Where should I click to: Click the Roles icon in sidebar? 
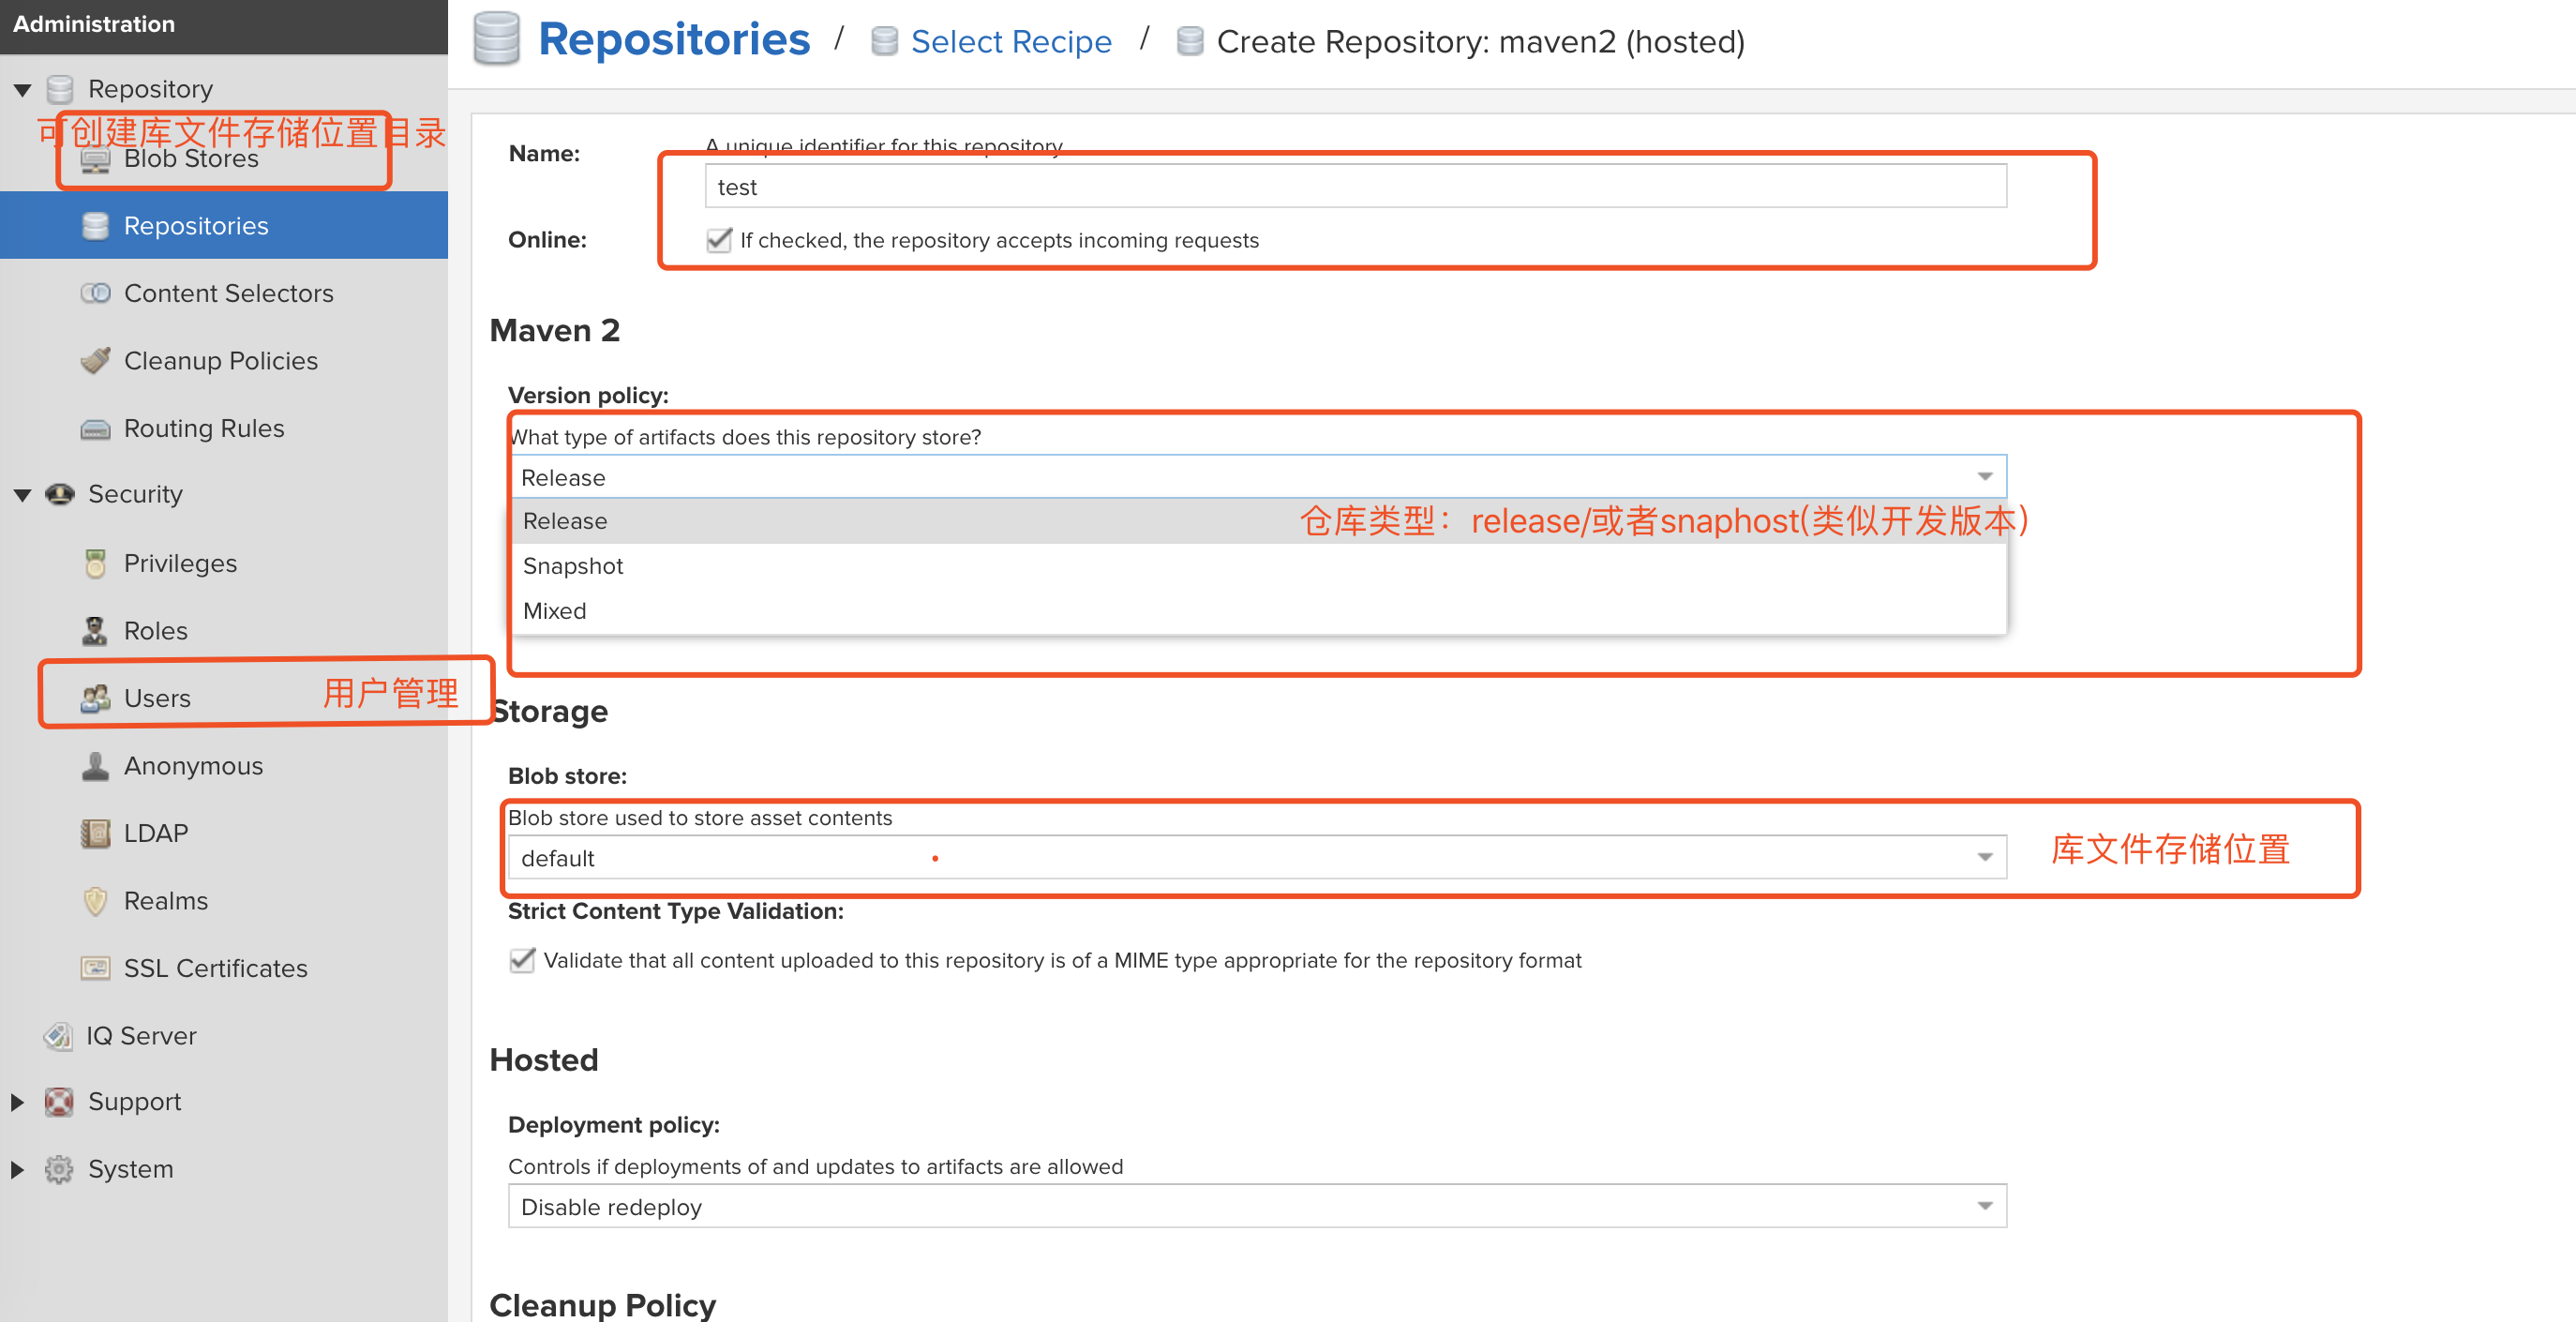pos(95,630)
